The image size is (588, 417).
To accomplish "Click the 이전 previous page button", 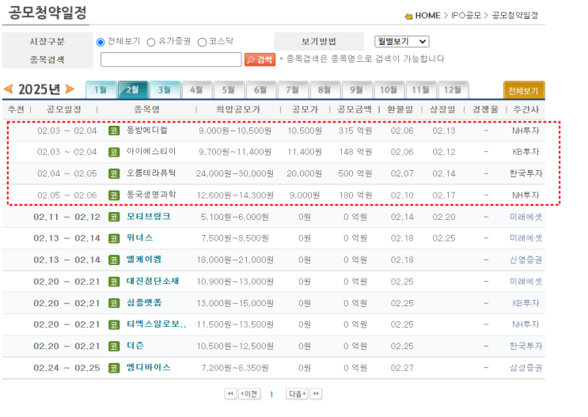I will (250, 394).
